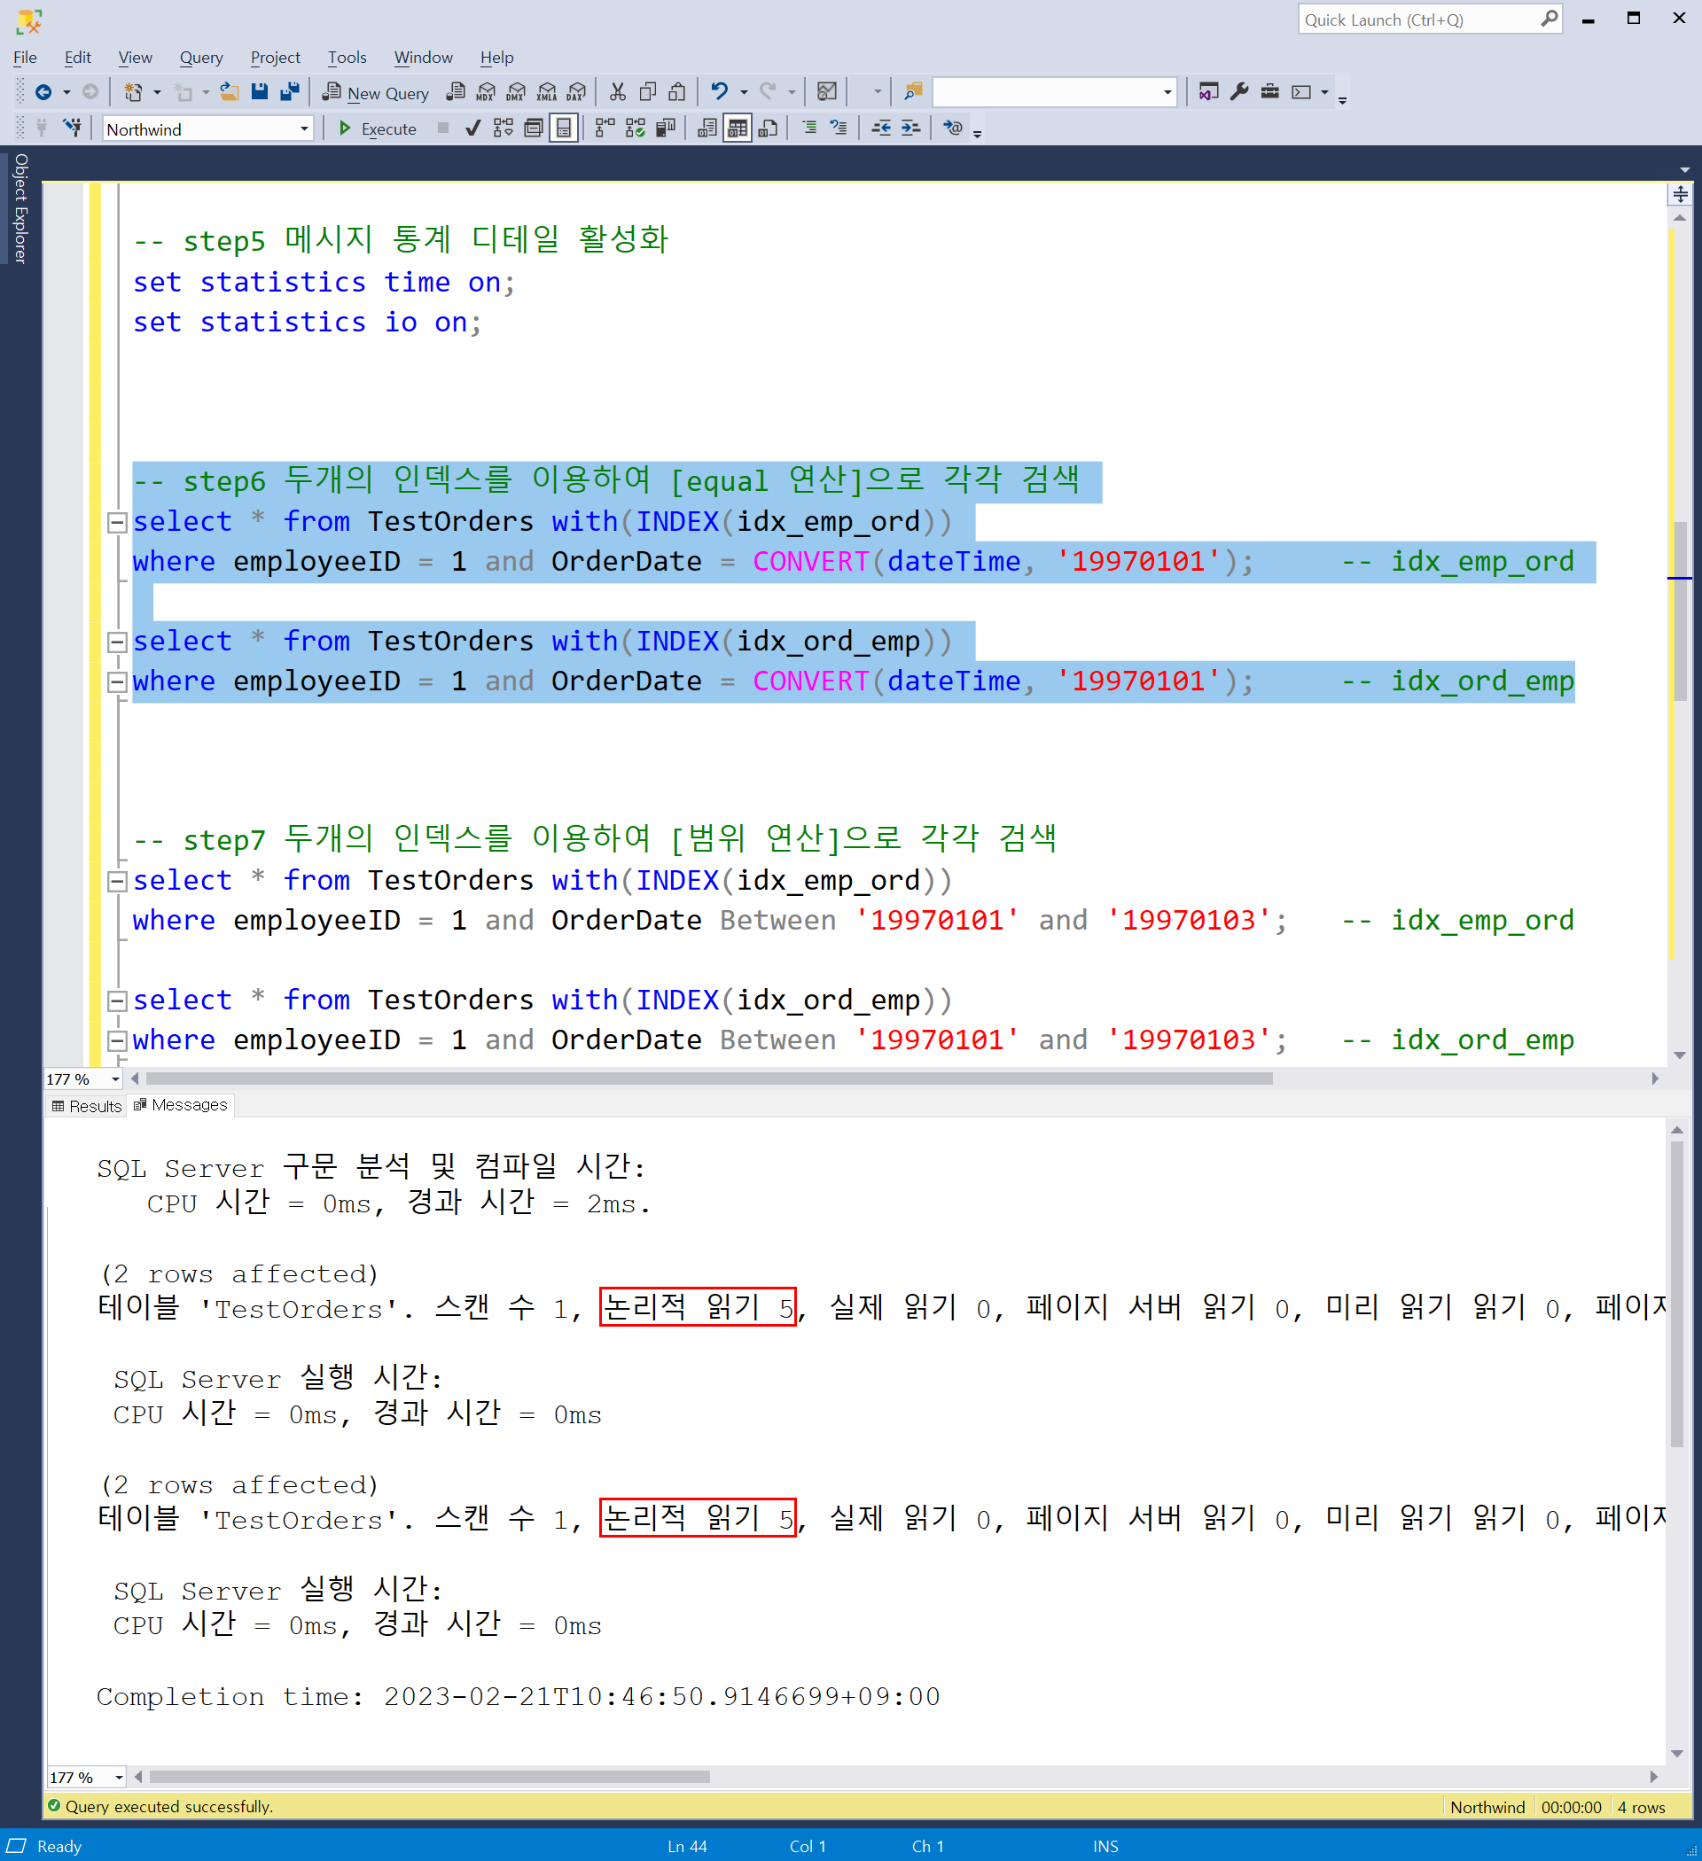The width and height of the screenshot is (1702, 1861).
Task: Open editor 177 % zoom dropdown
Action: 114,1079
